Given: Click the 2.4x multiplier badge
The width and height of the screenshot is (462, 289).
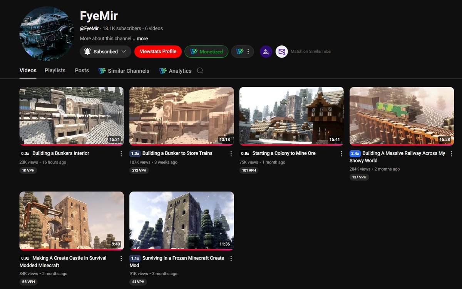Looking at the screenshot, I should pyautogui.click(x=355, y=153).
